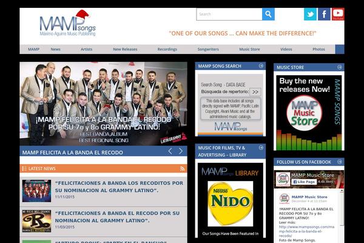Click arrow icon on Follow Us on Facebook header
The width and height of the screenshot is (364, 243).
pos(339,162)
